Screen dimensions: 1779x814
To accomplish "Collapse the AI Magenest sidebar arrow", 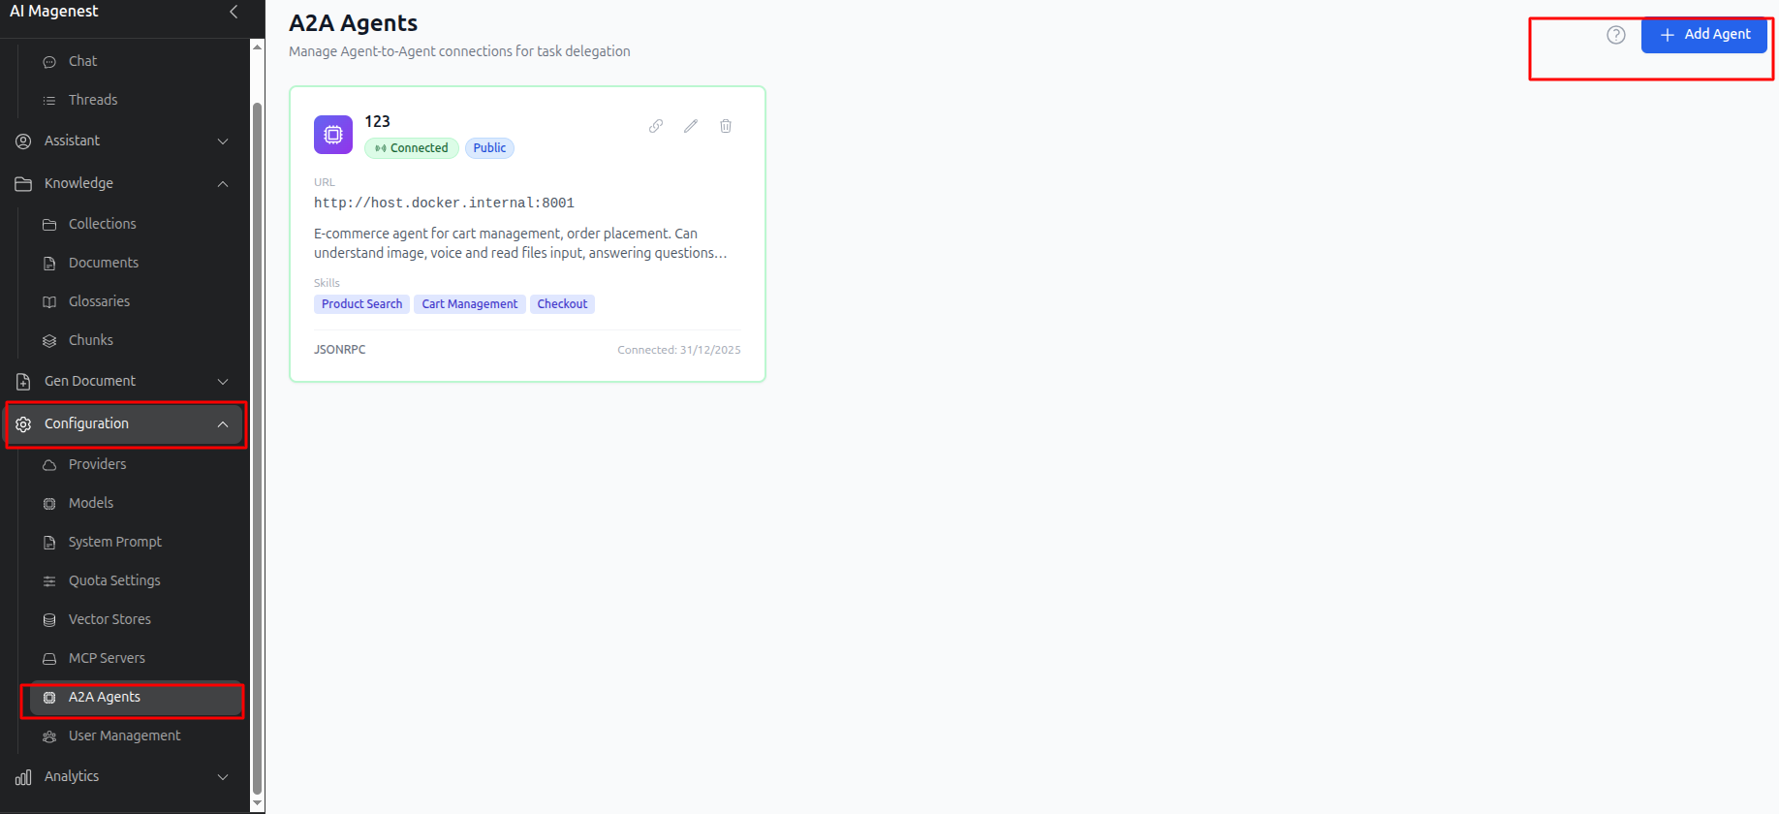I will point(234,12).
